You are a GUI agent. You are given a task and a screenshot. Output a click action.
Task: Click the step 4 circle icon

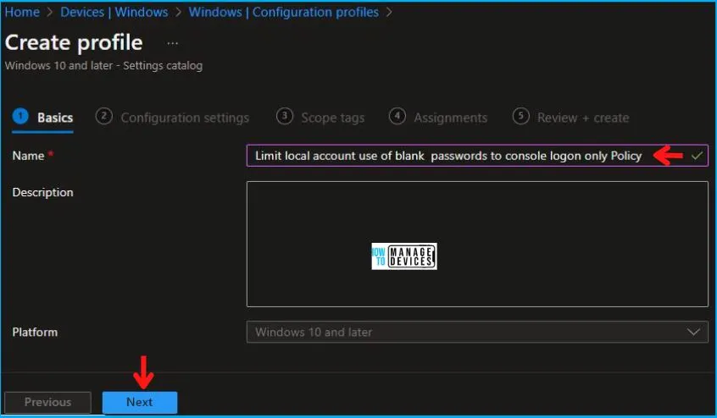[397, 116]
